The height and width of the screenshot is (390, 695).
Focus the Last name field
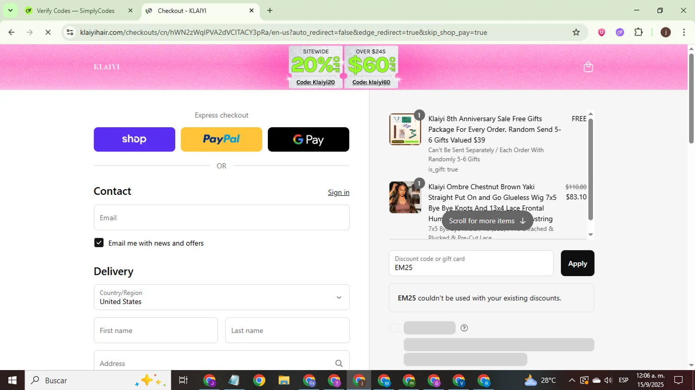point(287,330)
